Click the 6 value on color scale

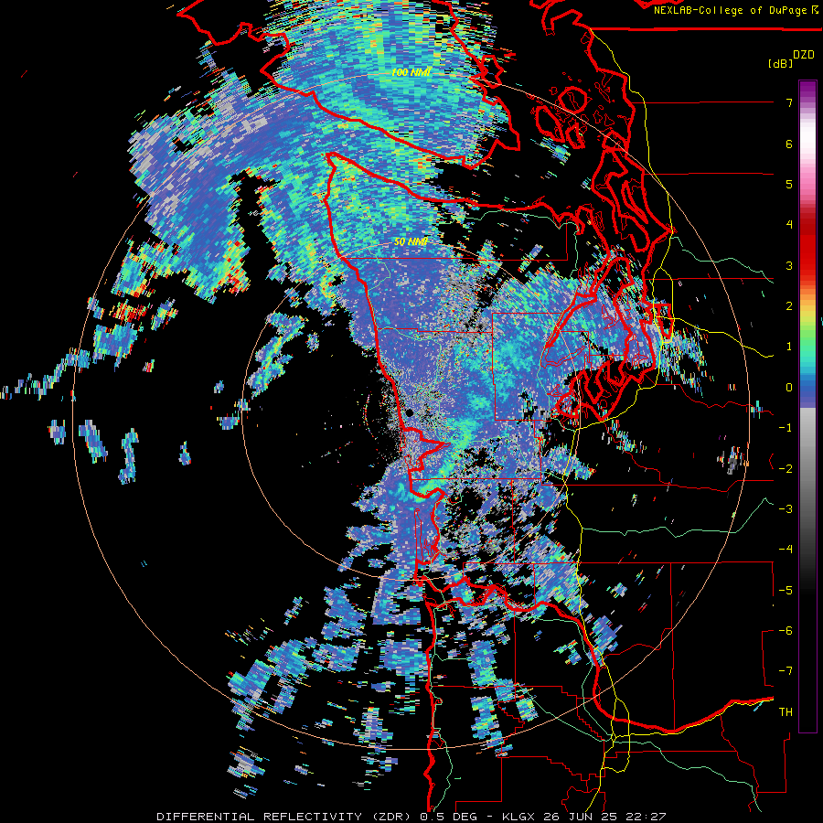789,144
